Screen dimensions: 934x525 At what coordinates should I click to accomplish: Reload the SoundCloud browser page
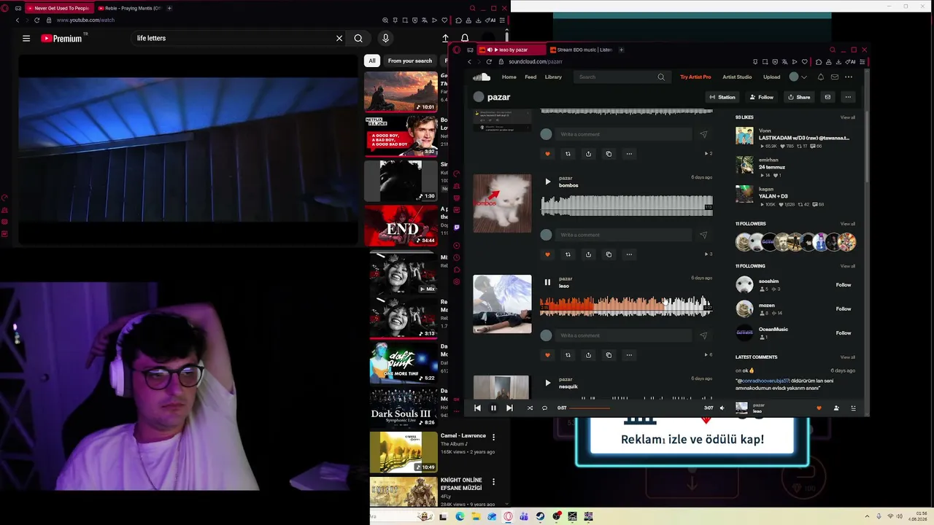coord(489,62)
